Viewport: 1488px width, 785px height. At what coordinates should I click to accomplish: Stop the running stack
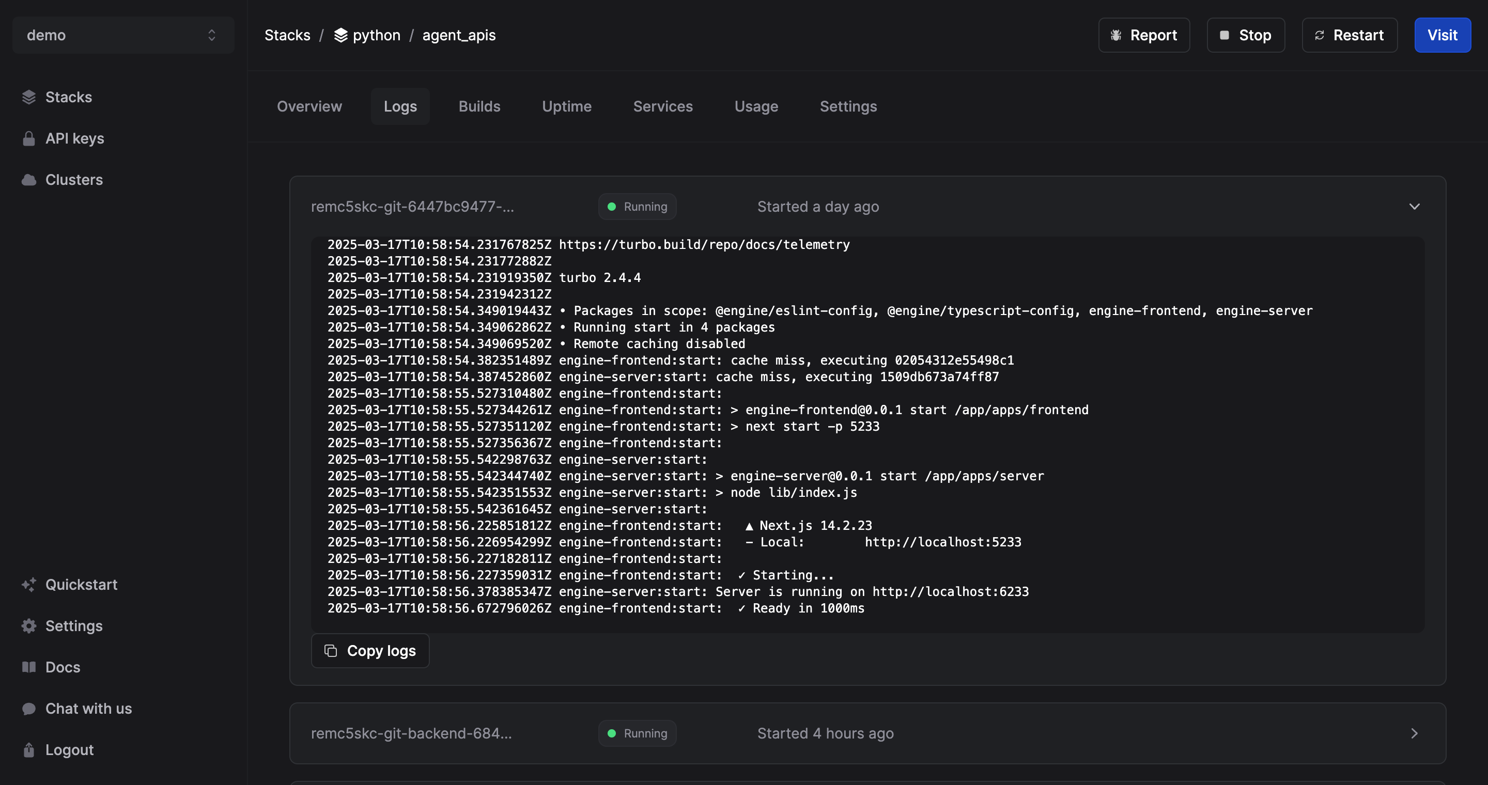(x=1245, y=35)
